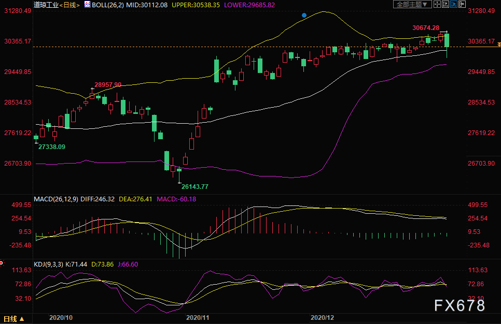Open the 全部主题 theme dropdown

(x=412, y=4)
